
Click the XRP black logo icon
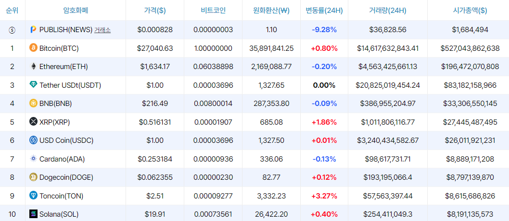[33, 122]
